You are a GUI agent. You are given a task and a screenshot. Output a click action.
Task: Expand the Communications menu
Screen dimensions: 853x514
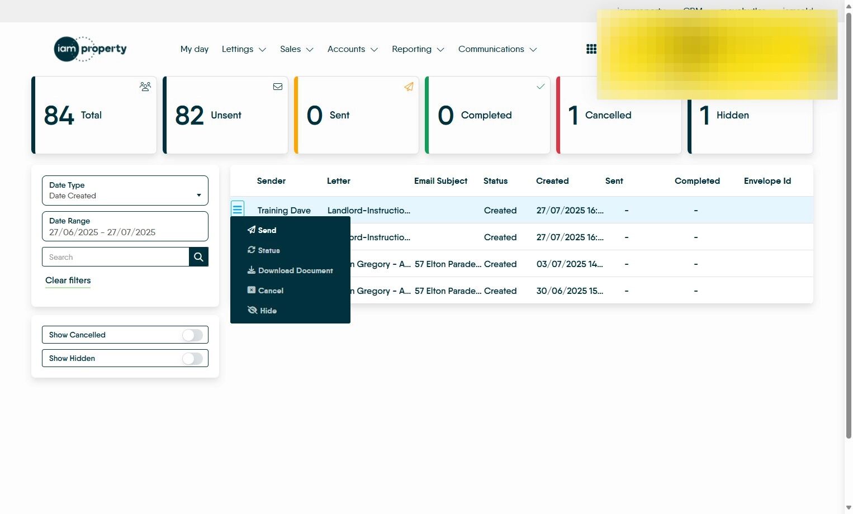click(x=497, y=49)
